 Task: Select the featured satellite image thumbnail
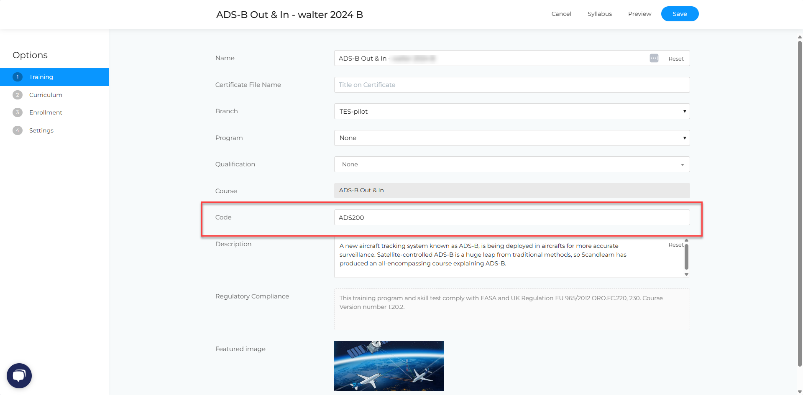coord(389,366)
